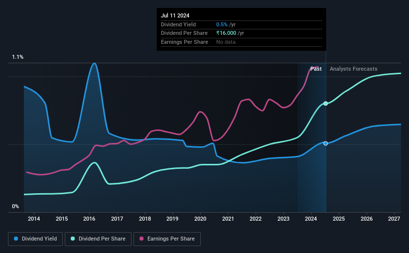Click the 0% y-axis label
Image resolution: width=409 pixels, height=253 pixels.
point(15,206)
